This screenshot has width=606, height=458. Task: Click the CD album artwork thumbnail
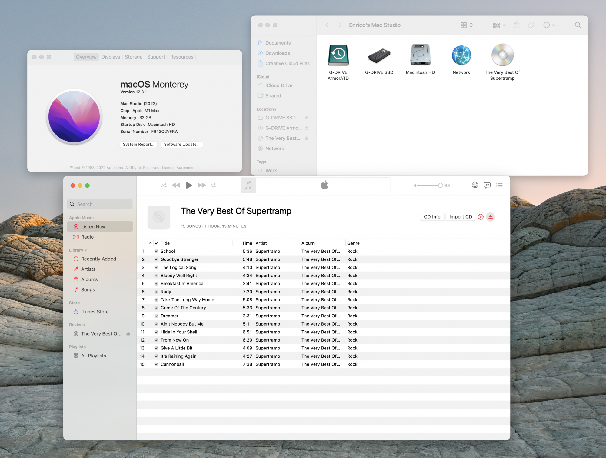159,217
